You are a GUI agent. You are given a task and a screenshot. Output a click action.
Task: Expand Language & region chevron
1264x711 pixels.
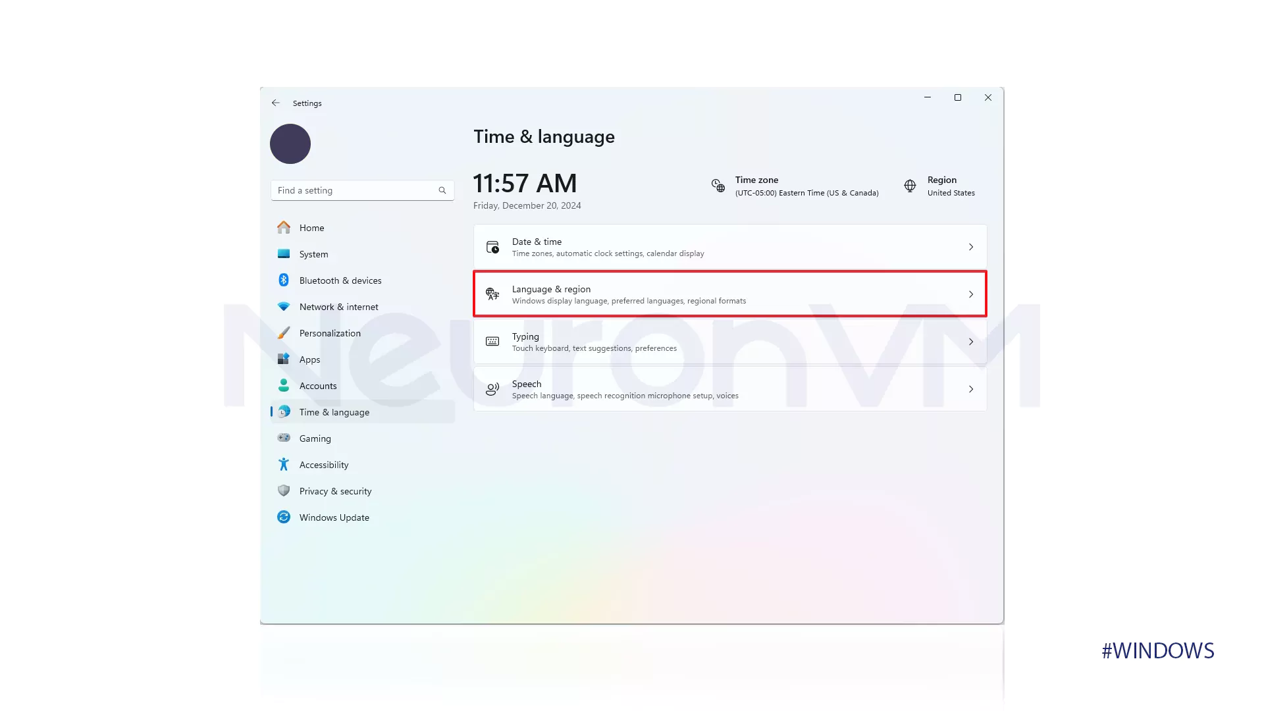click(970, 294)
